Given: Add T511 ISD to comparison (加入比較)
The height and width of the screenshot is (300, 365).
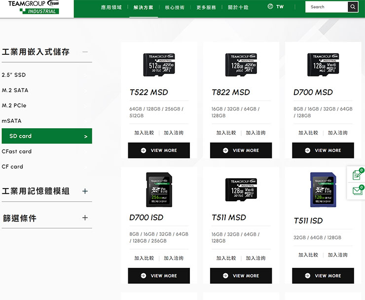Looking at the screenshot, I should 308,255.
